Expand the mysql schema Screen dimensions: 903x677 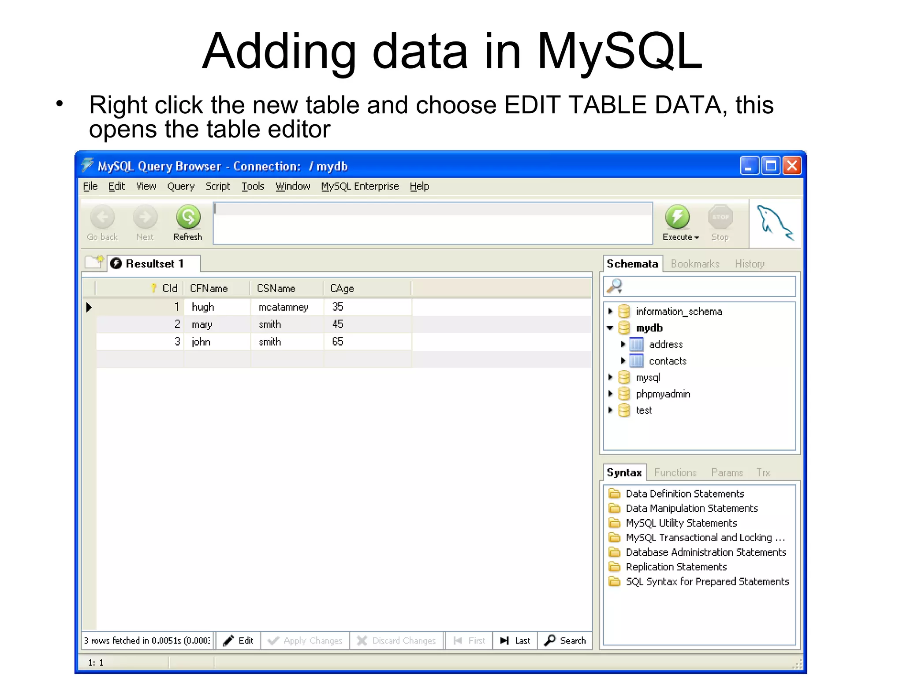click(x=611, y=377)
